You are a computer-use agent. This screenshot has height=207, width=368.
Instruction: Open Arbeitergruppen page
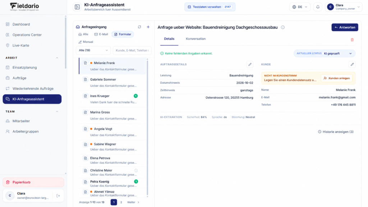click(32, 132)
